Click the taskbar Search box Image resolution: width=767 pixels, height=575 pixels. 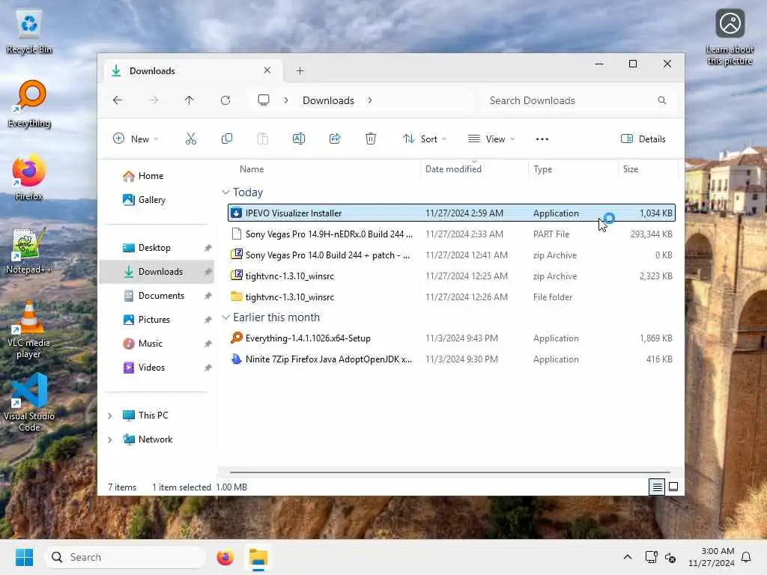[x=125, y=557]
